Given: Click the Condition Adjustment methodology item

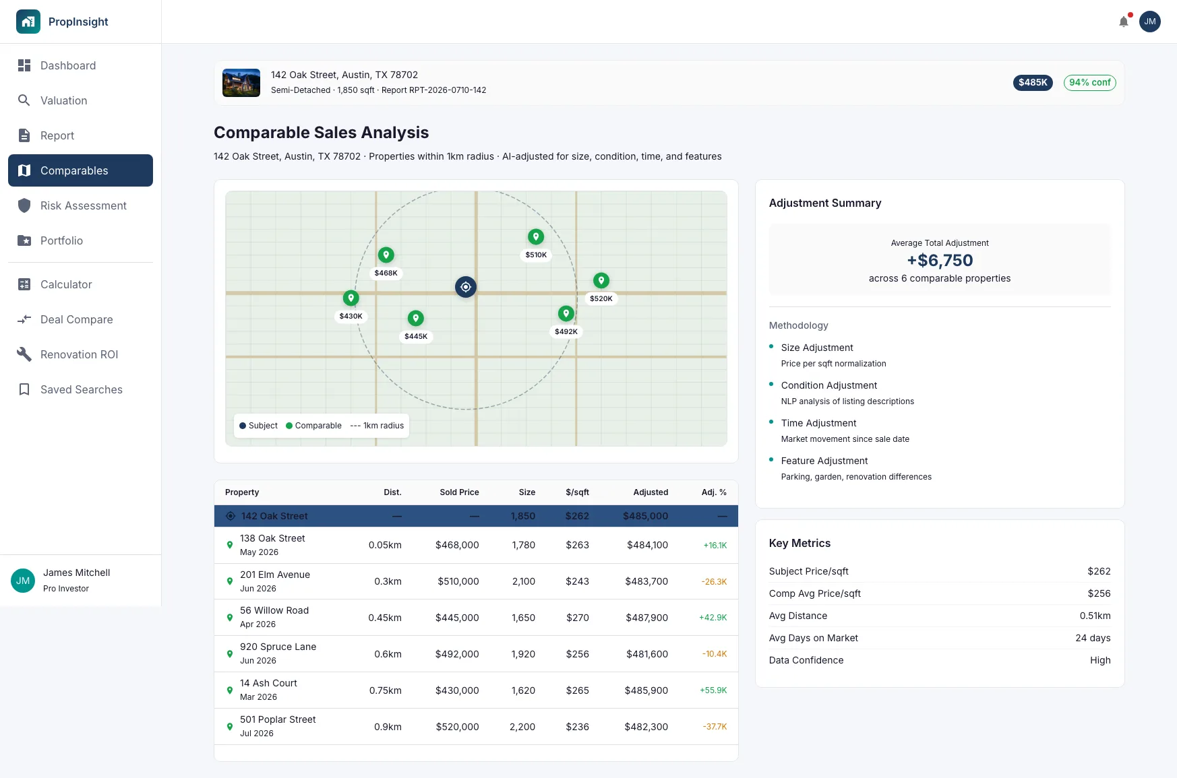Looking at the screenshot, I should click(940, 393).
